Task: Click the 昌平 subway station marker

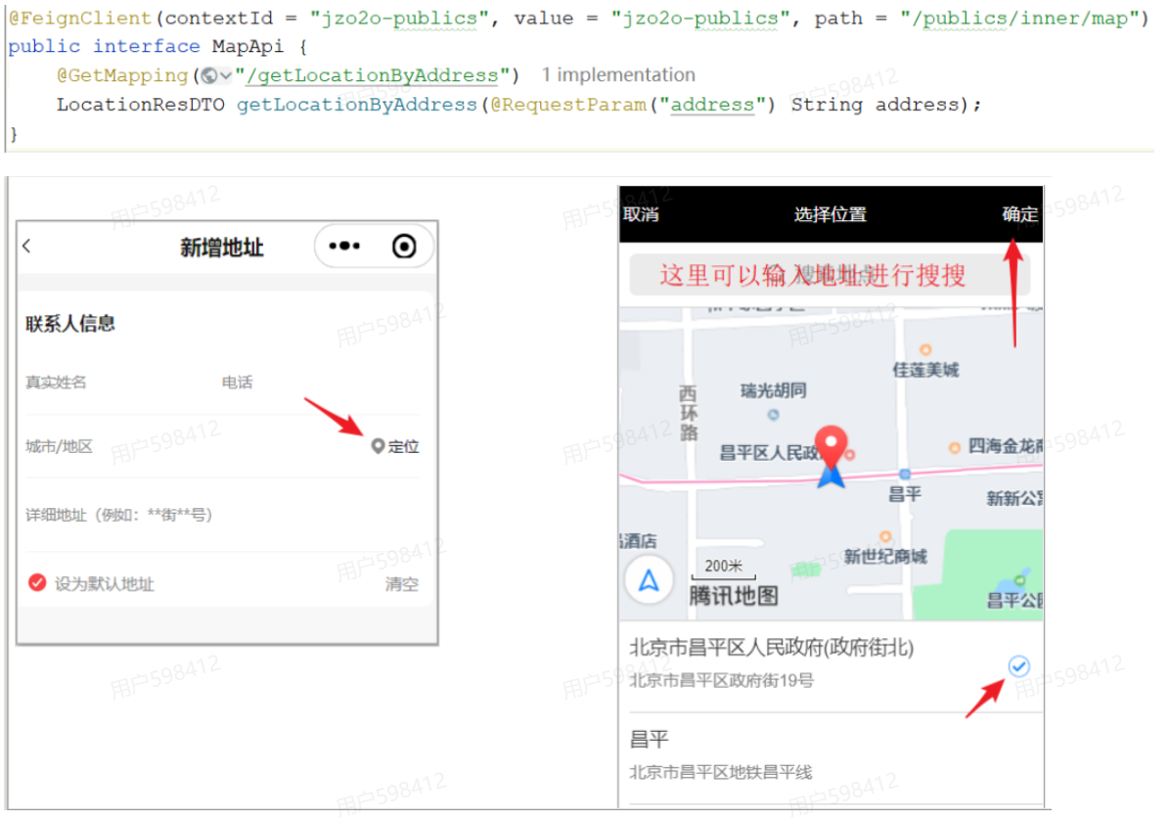Action: tap(904, 474)
